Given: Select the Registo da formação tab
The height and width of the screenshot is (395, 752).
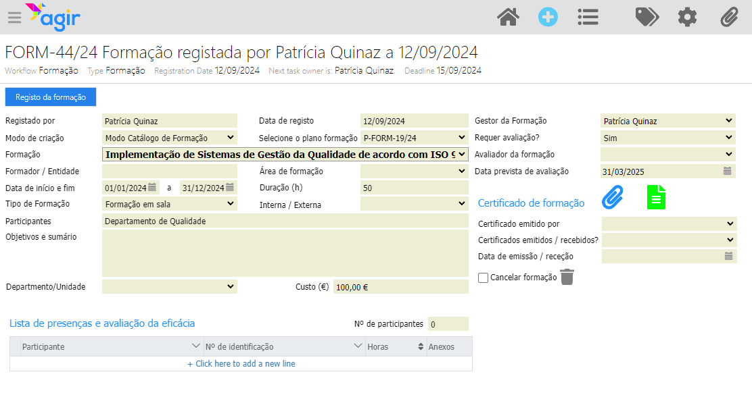Looking at the screenshot, I should 50,97.
